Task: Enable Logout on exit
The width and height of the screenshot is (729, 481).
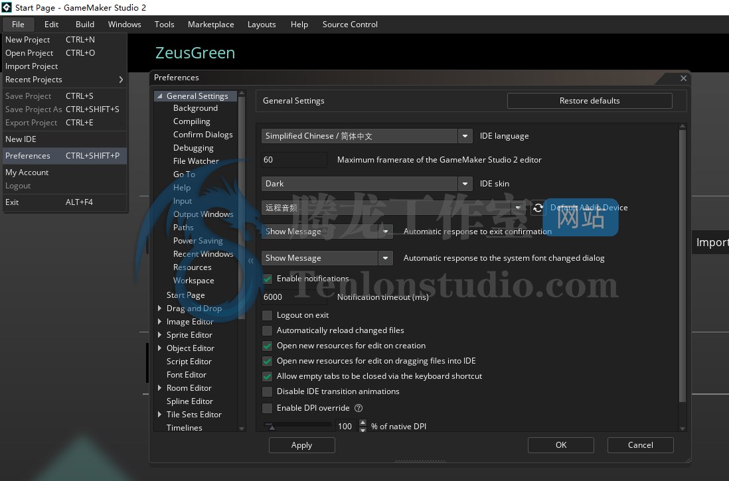Action: (x=268, y=315)
